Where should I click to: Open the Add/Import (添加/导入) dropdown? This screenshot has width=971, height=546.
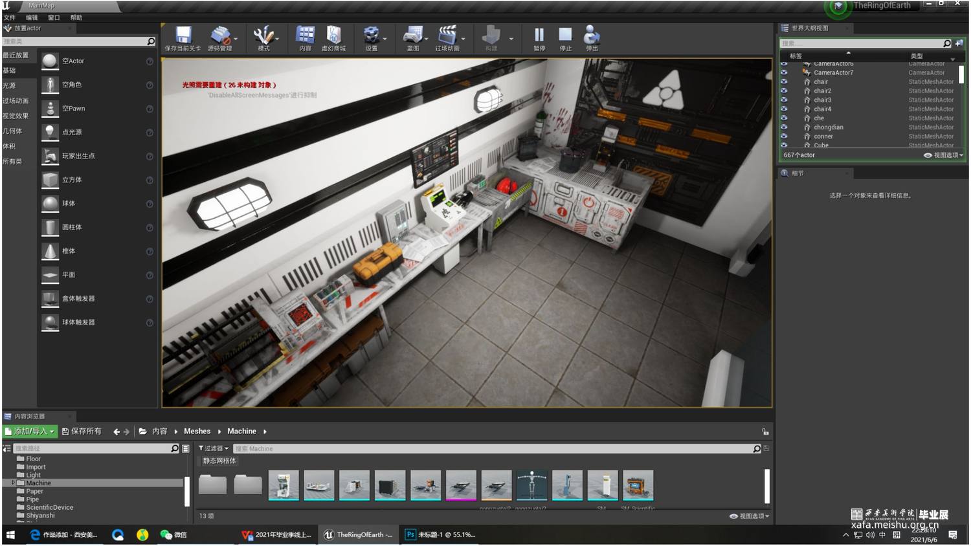30,431
